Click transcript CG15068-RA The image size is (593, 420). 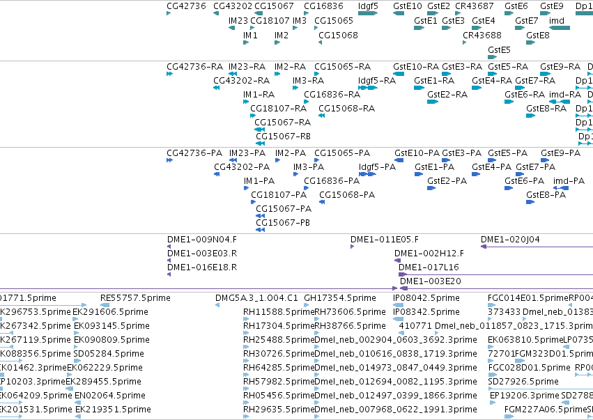346,109
